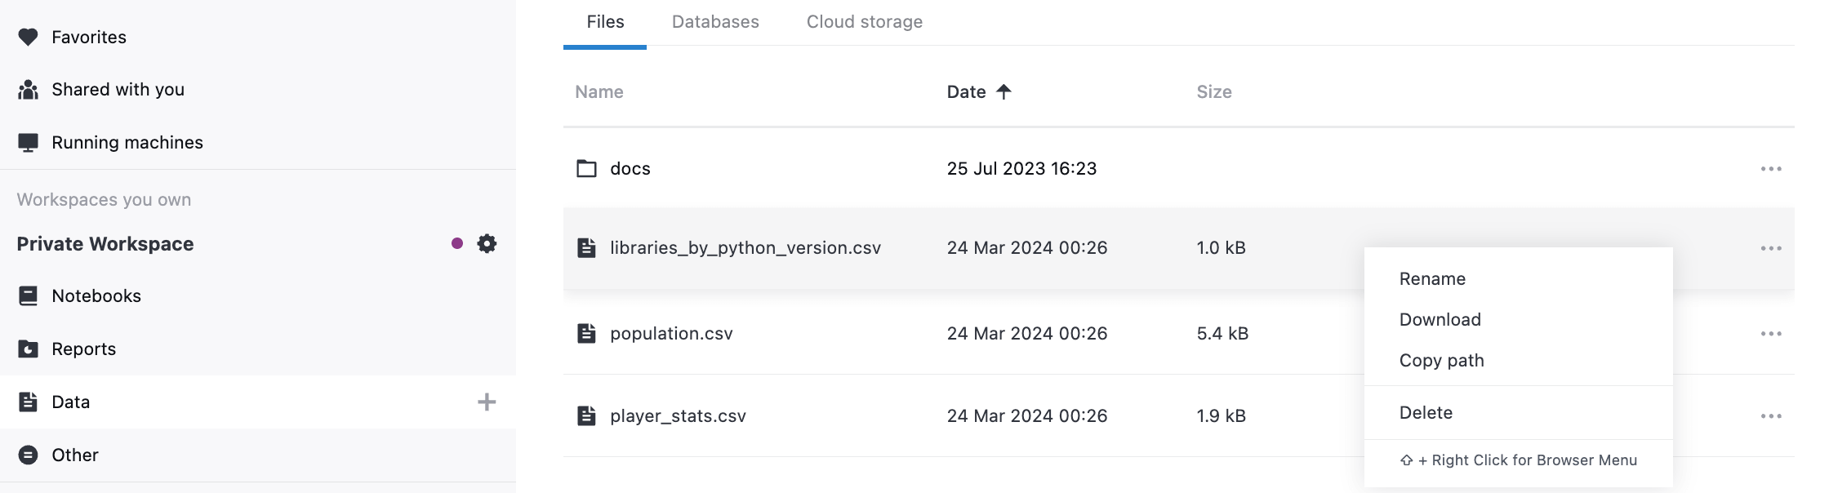Open Private Workspace settings gear
Screen dimensions: 1829x493
[487, 243]
